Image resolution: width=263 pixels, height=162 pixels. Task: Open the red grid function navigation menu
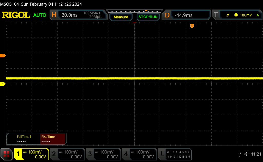click(x=7, y=154)
